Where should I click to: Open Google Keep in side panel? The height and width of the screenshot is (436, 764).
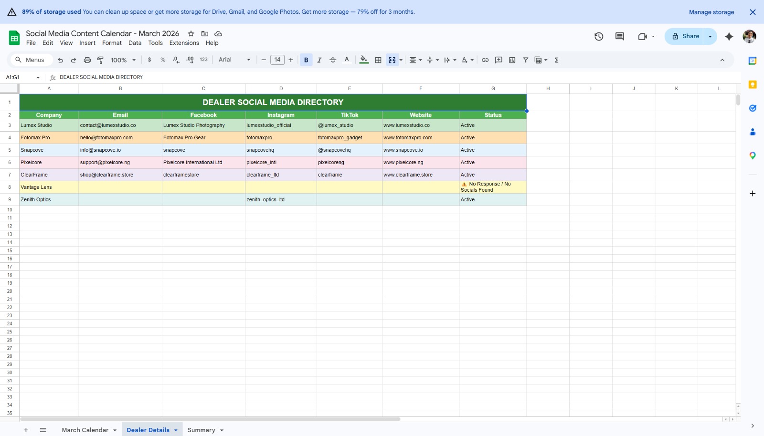[753, 84]
